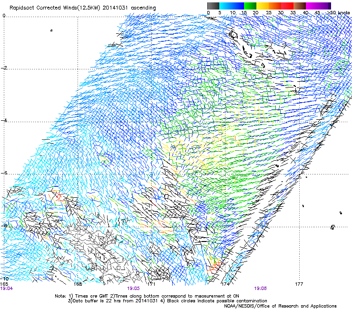Viewport: 352px width, 309px height.
Task: Click the '174' longitude axis label
Action: click(225, 284)
